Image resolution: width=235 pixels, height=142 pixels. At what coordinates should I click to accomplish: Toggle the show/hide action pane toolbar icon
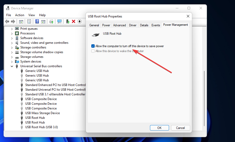click(x=43, y=22)
